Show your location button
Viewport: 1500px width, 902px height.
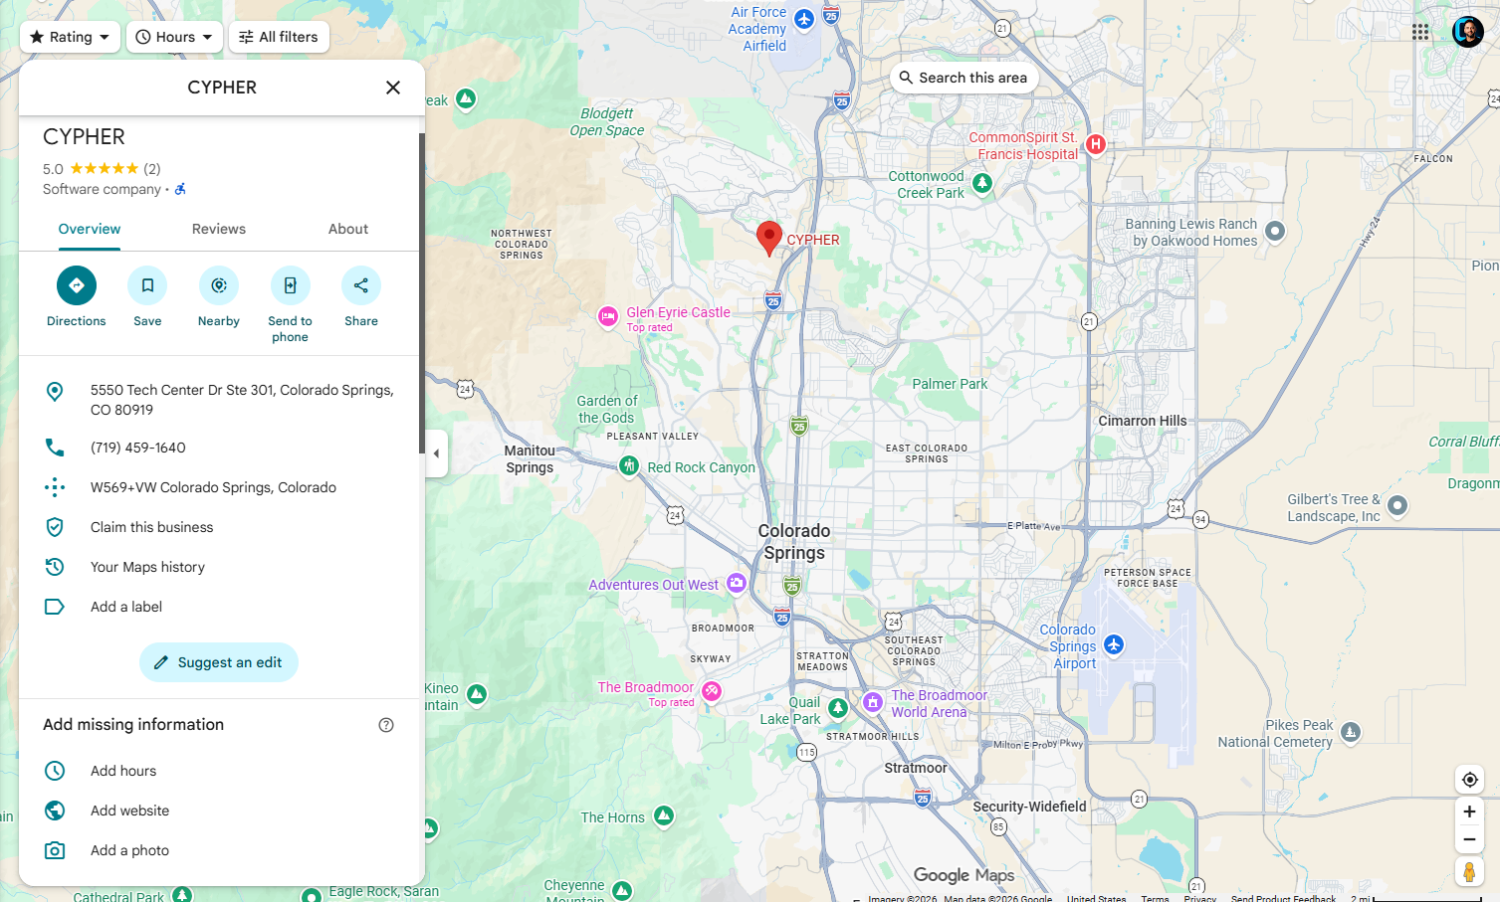point(1469,780)
